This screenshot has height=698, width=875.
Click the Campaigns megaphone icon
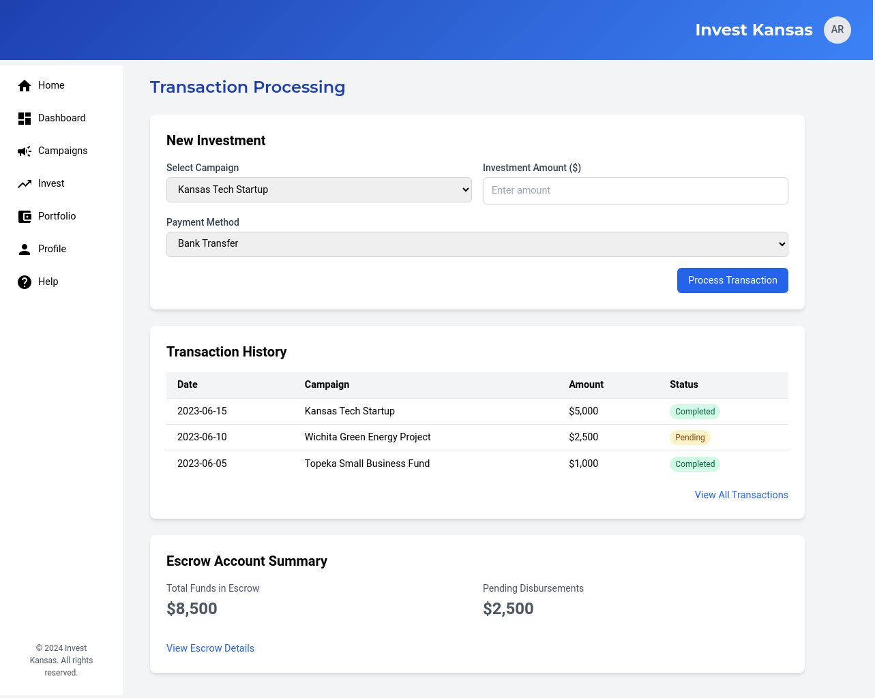pyautogui.click(x=25, y=151)
